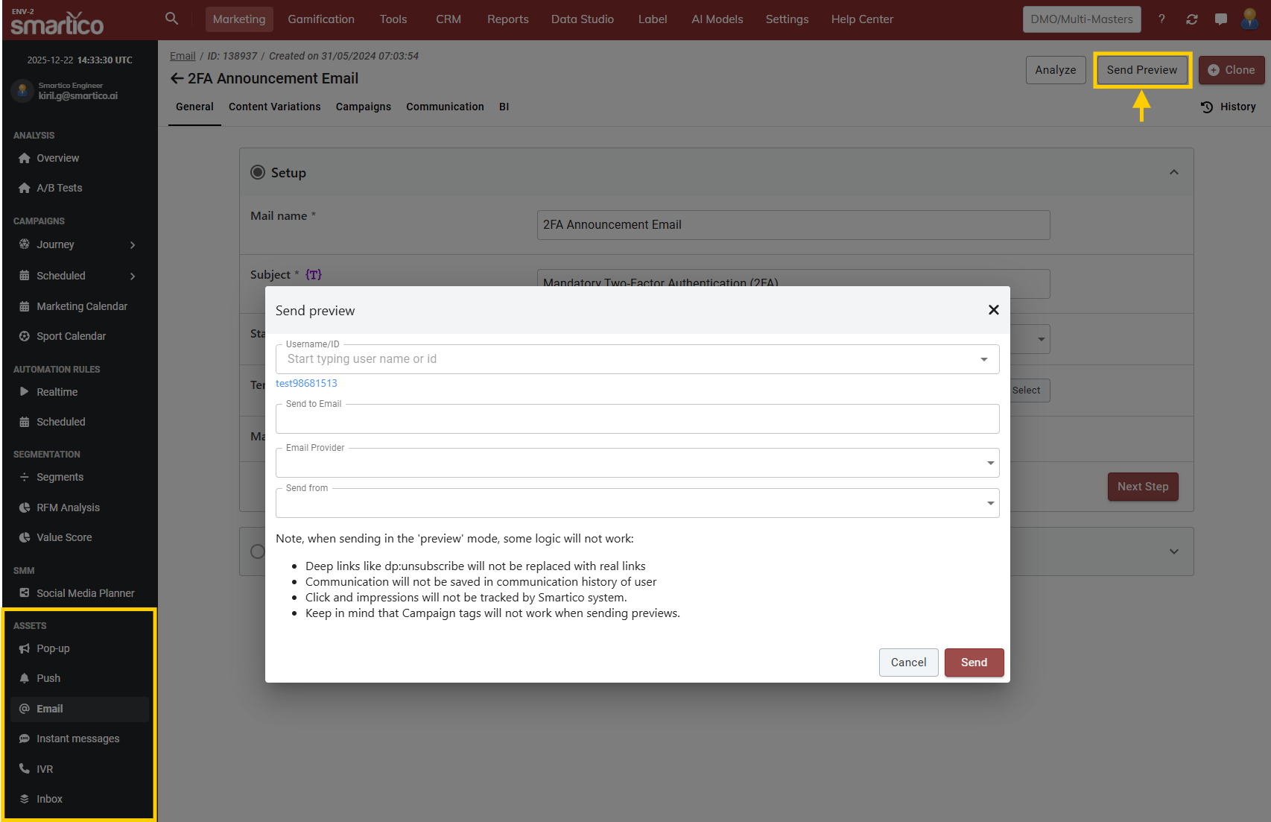
Task: Switch to the Content Variations tab
Action: click(274, 107)
